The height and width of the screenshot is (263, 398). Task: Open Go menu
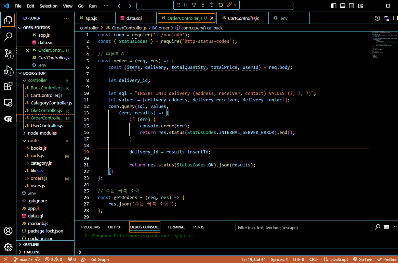point(81,6)
